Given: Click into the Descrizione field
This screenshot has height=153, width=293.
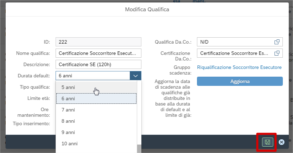Looking at the screenshot, I should pyautogui.click(x=98, y=64).
